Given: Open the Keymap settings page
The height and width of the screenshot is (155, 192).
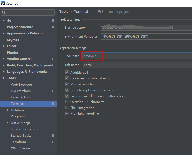Looking at the screenshot, I should [x=13, y=40].
